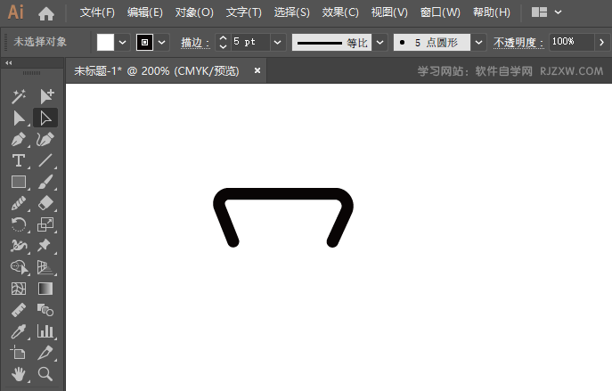Select the Slice tool
612x391 pixels.
click(45, 353)
